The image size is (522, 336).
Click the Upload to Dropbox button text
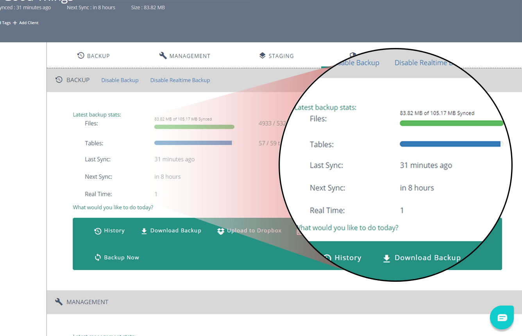pyautogui.click(x=254, y=231)
